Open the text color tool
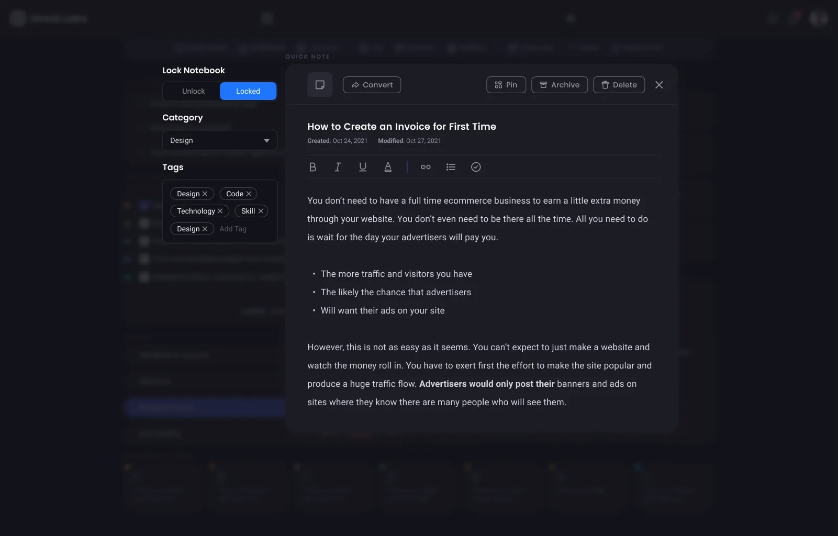The height and width of the screenshot is (536, 838). point(388,167)
